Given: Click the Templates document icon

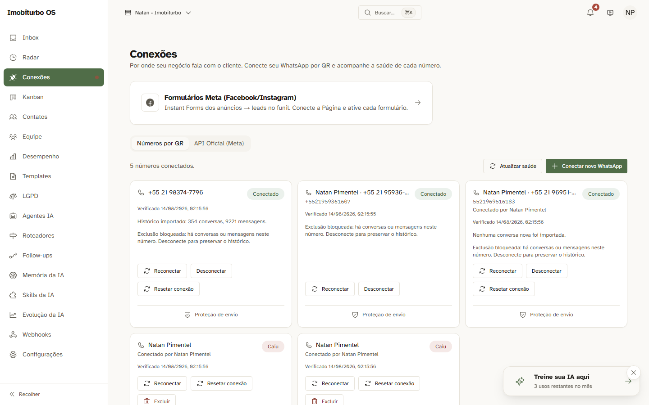Looking at the screenshot, I should coord(13,176).
